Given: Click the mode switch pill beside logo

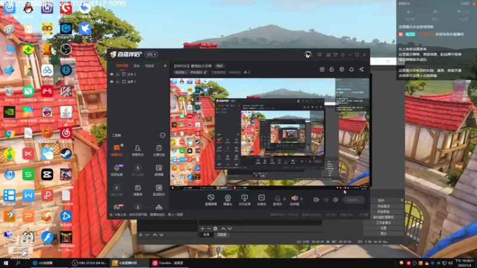Looking at the screenshot, I should coord(151,54).
